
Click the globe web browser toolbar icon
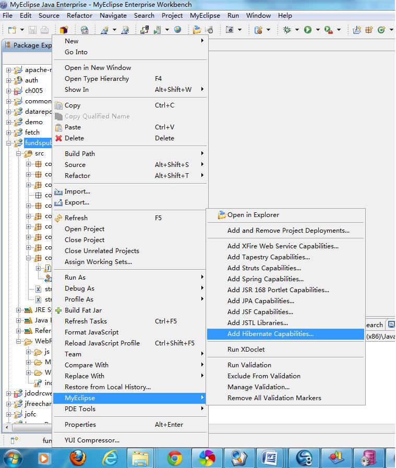click(177, 29)
